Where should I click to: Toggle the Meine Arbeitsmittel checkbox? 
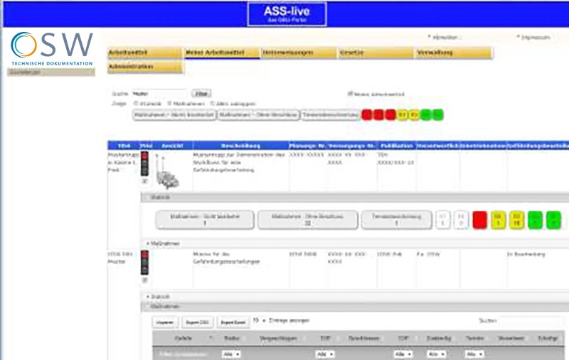[349, 94]
